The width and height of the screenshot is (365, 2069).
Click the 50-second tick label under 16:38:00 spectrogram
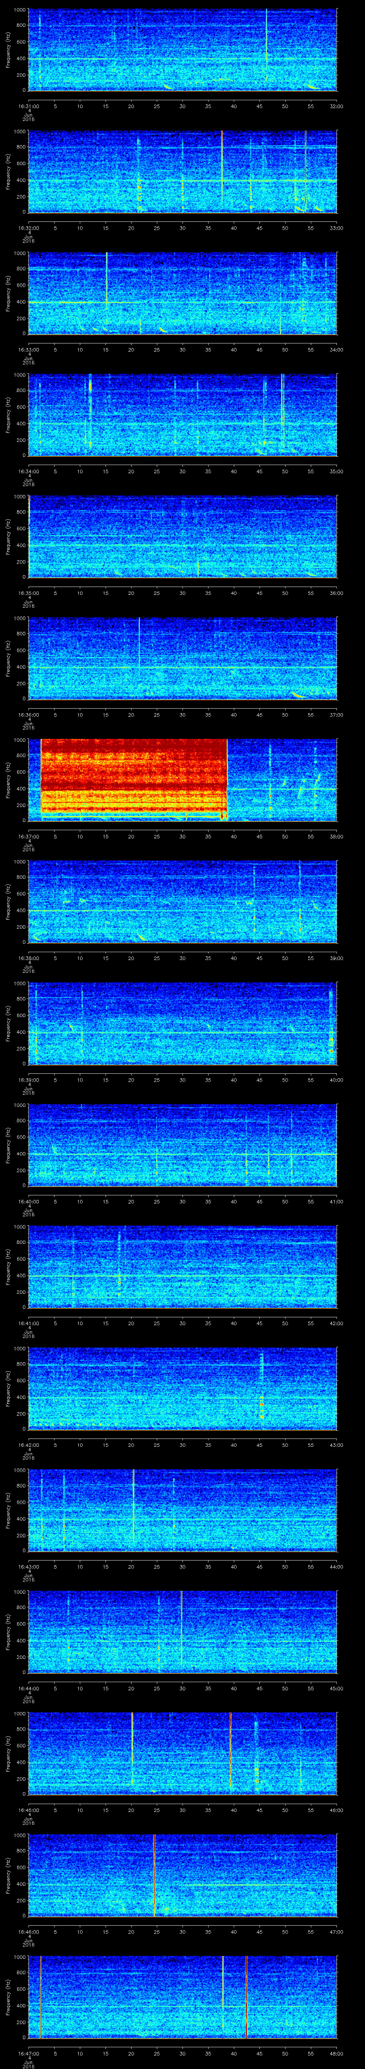click(x=285, y=957)
